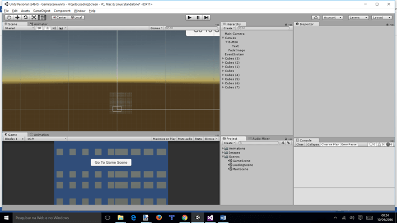Viewport: 397px width, 223px height.
Task: Select the Move tool
Action: (17, 17)
